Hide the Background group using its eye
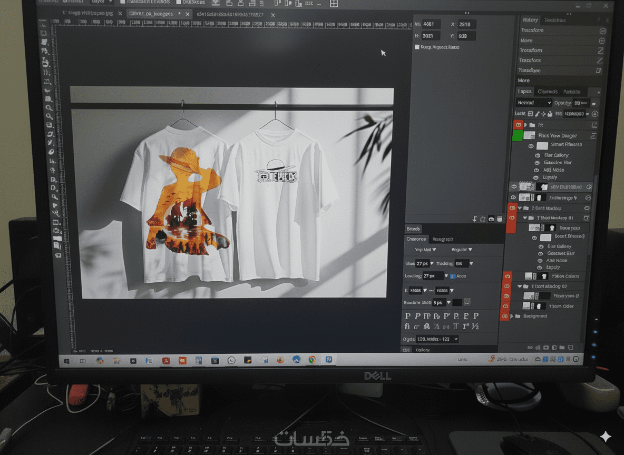Image resolution: width=624 pixels, height=455 pixels. (x=504, y=316)
